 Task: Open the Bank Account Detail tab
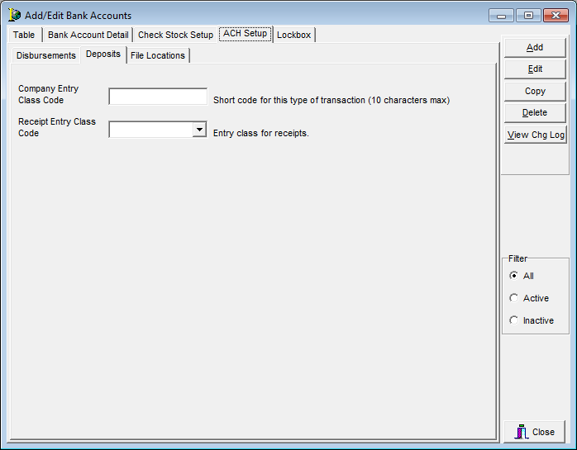(x=88, y=35)
